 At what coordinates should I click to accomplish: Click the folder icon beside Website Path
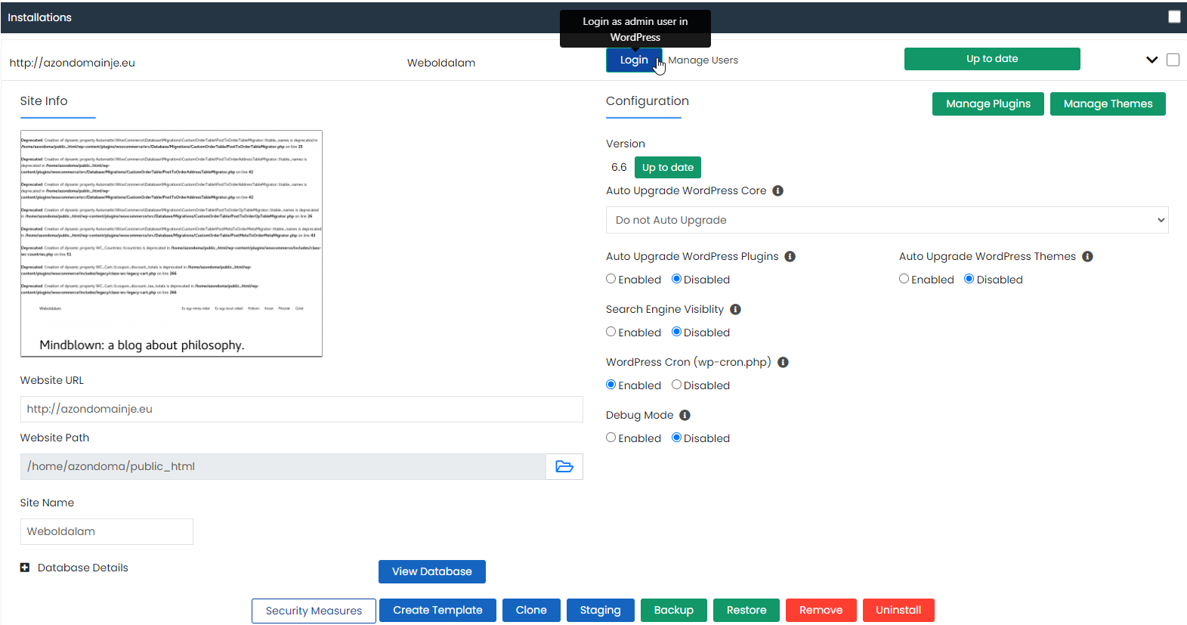pyautogui.click(x=564, y=466)
